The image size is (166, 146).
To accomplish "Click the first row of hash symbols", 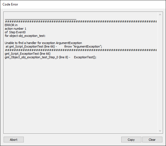I will point(81,21).
